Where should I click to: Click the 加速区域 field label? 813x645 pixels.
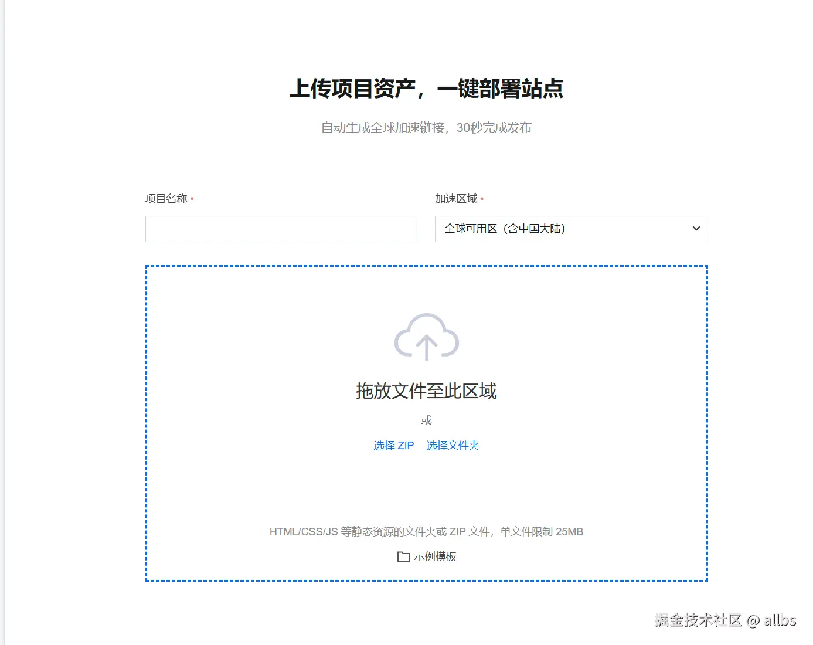(x=454, y=199)
